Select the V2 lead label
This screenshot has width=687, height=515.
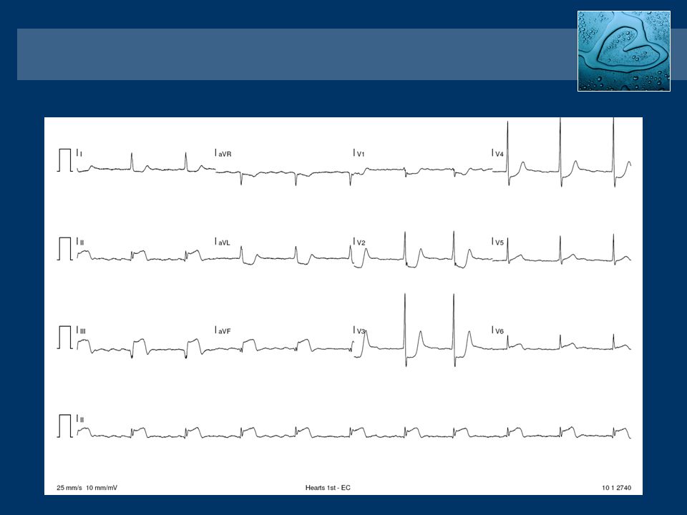361,242
